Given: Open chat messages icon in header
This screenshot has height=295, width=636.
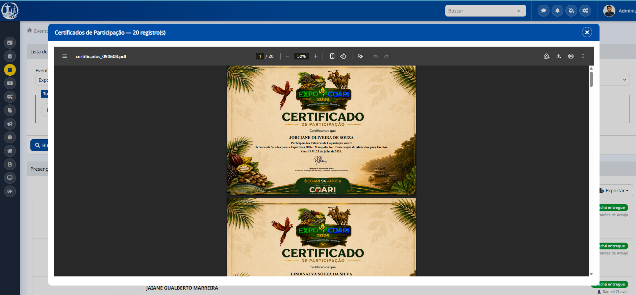Looking at the screenshot, I should point(543,11).
